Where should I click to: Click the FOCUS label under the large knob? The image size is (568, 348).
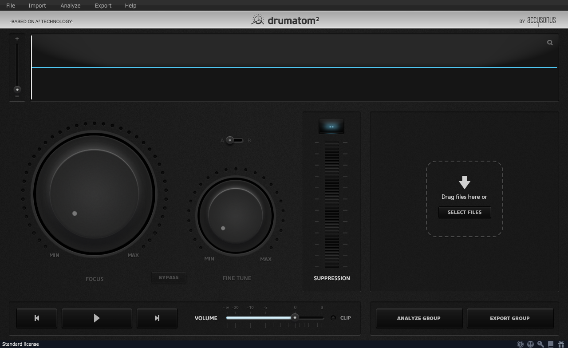95,279
